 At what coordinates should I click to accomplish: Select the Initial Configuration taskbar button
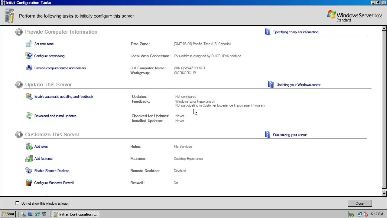(75, 214)
